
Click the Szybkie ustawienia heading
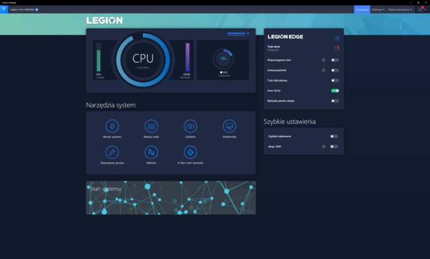tap(289, 122)
